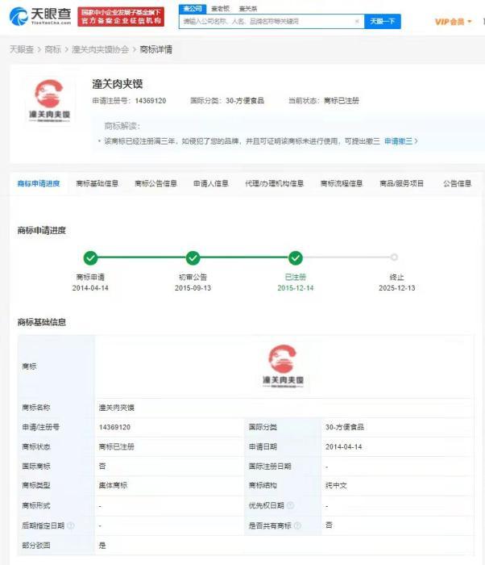Click the 潼关肉夹馍协会 breadcrumb link

pyautogui.click(x=101, y=49)
